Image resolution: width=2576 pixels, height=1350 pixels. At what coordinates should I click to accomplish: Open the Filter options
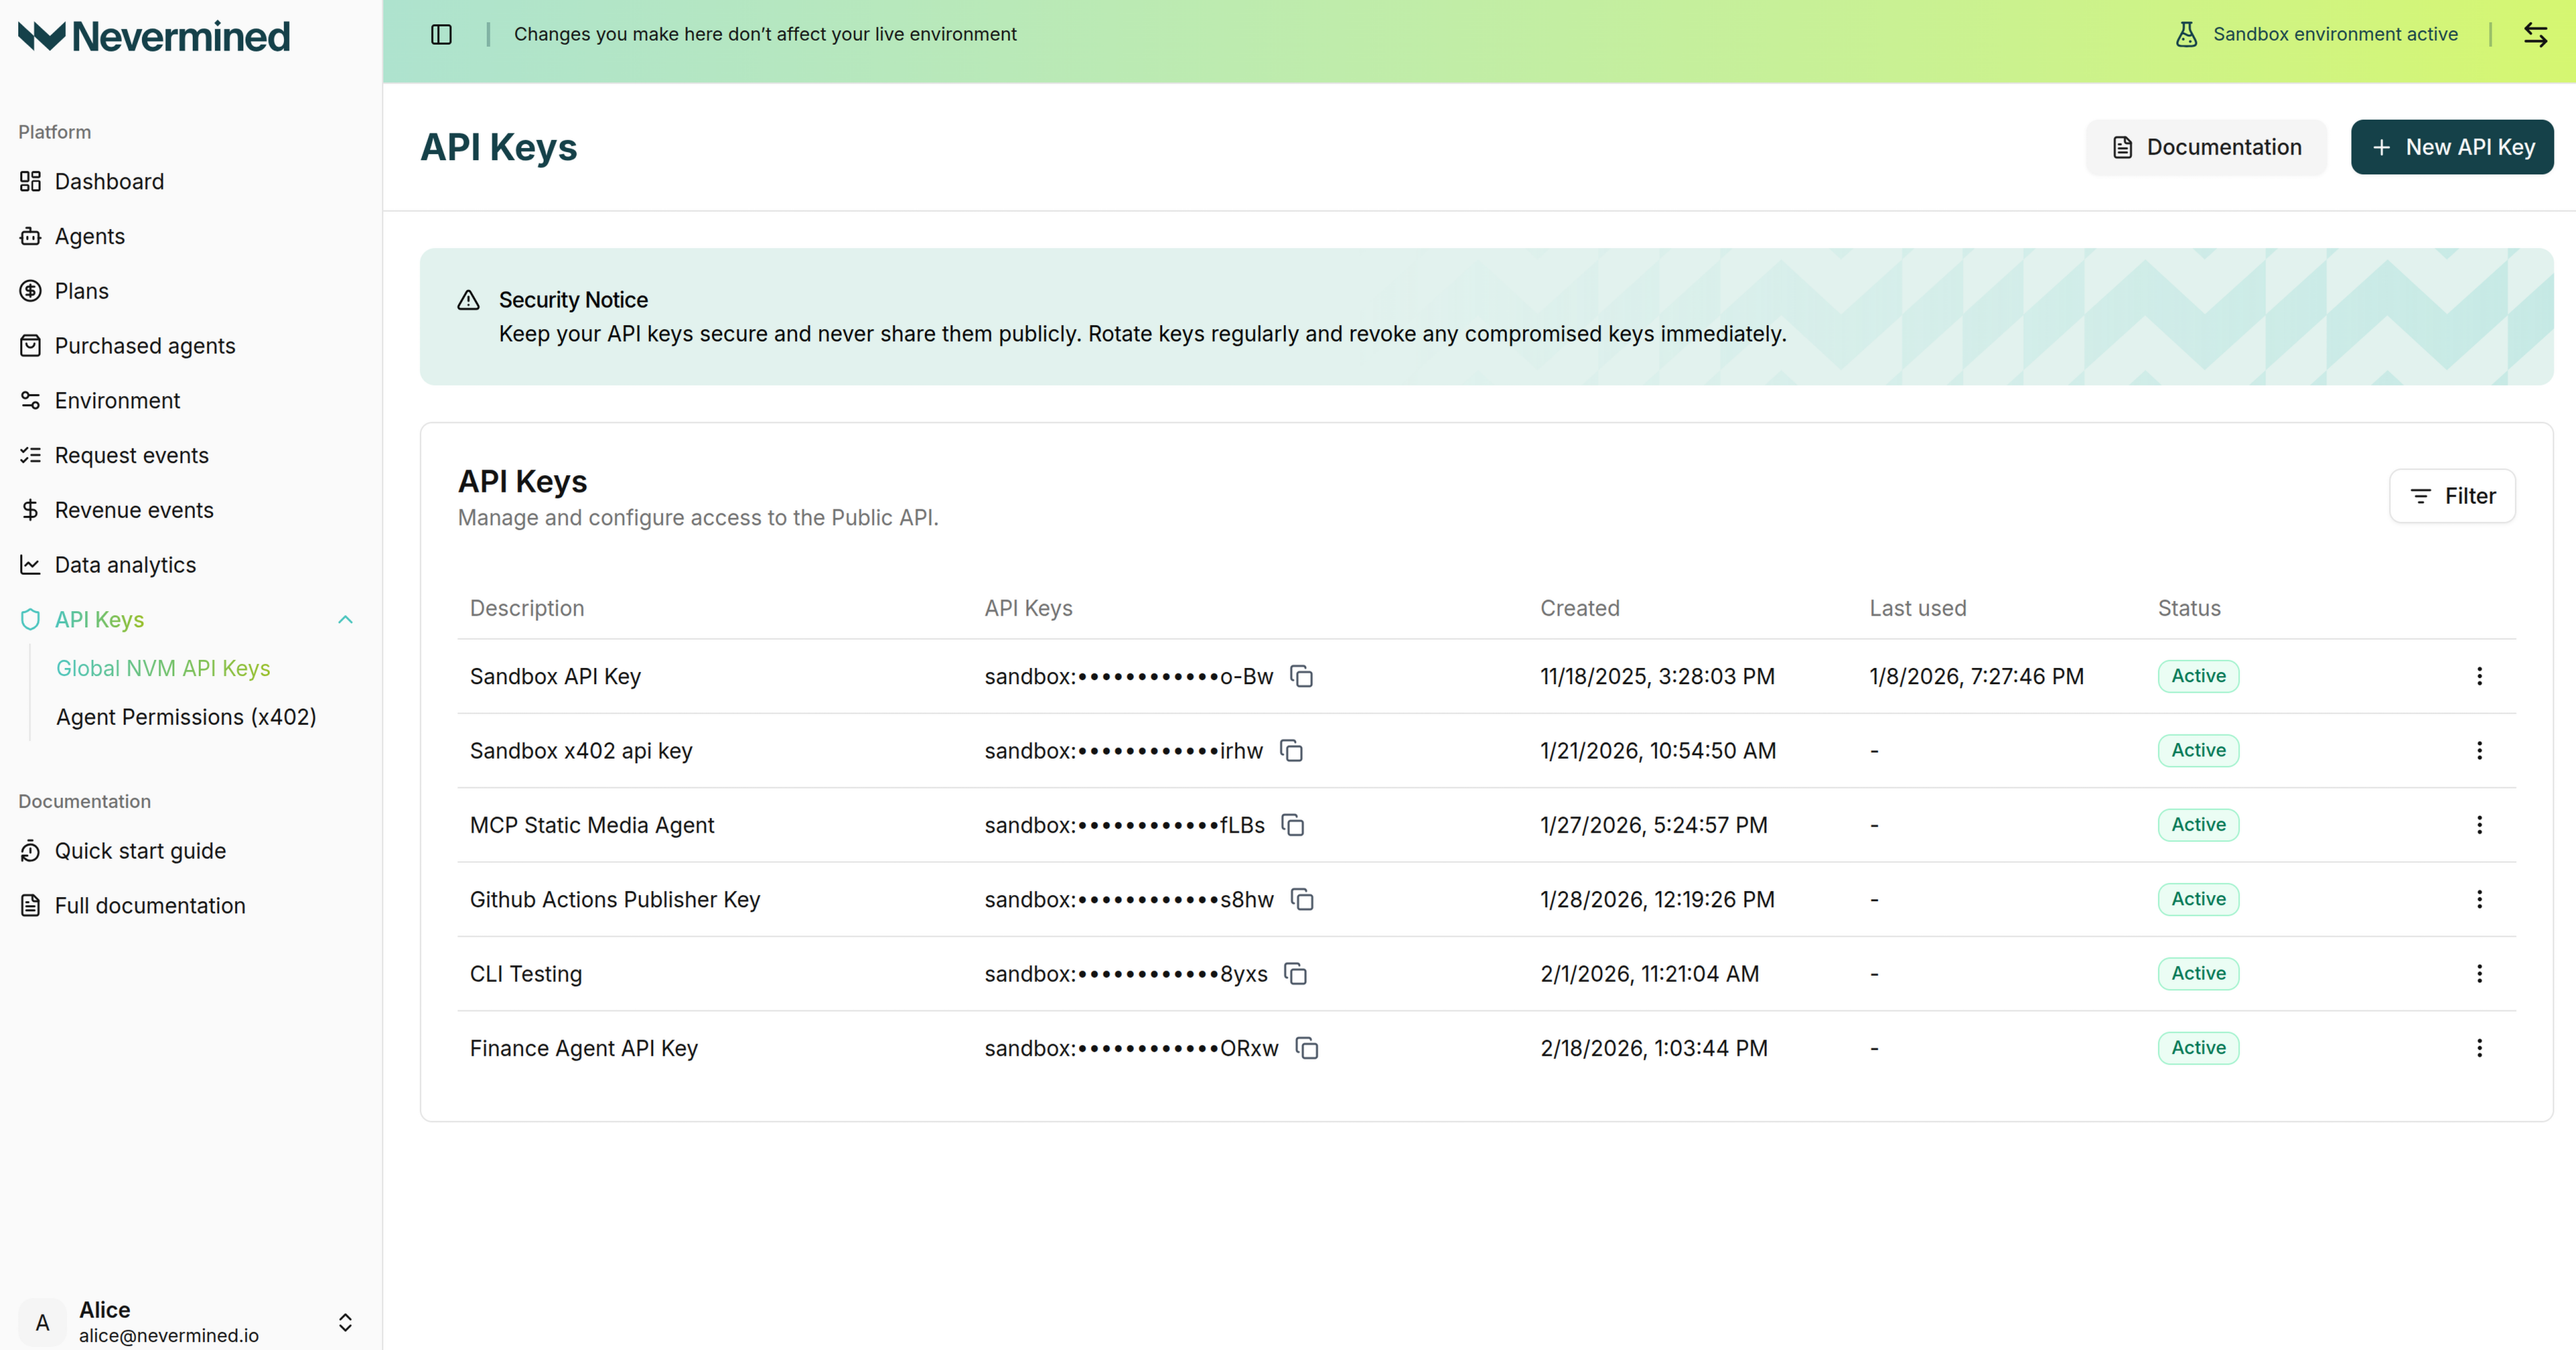click(2452, 495)
